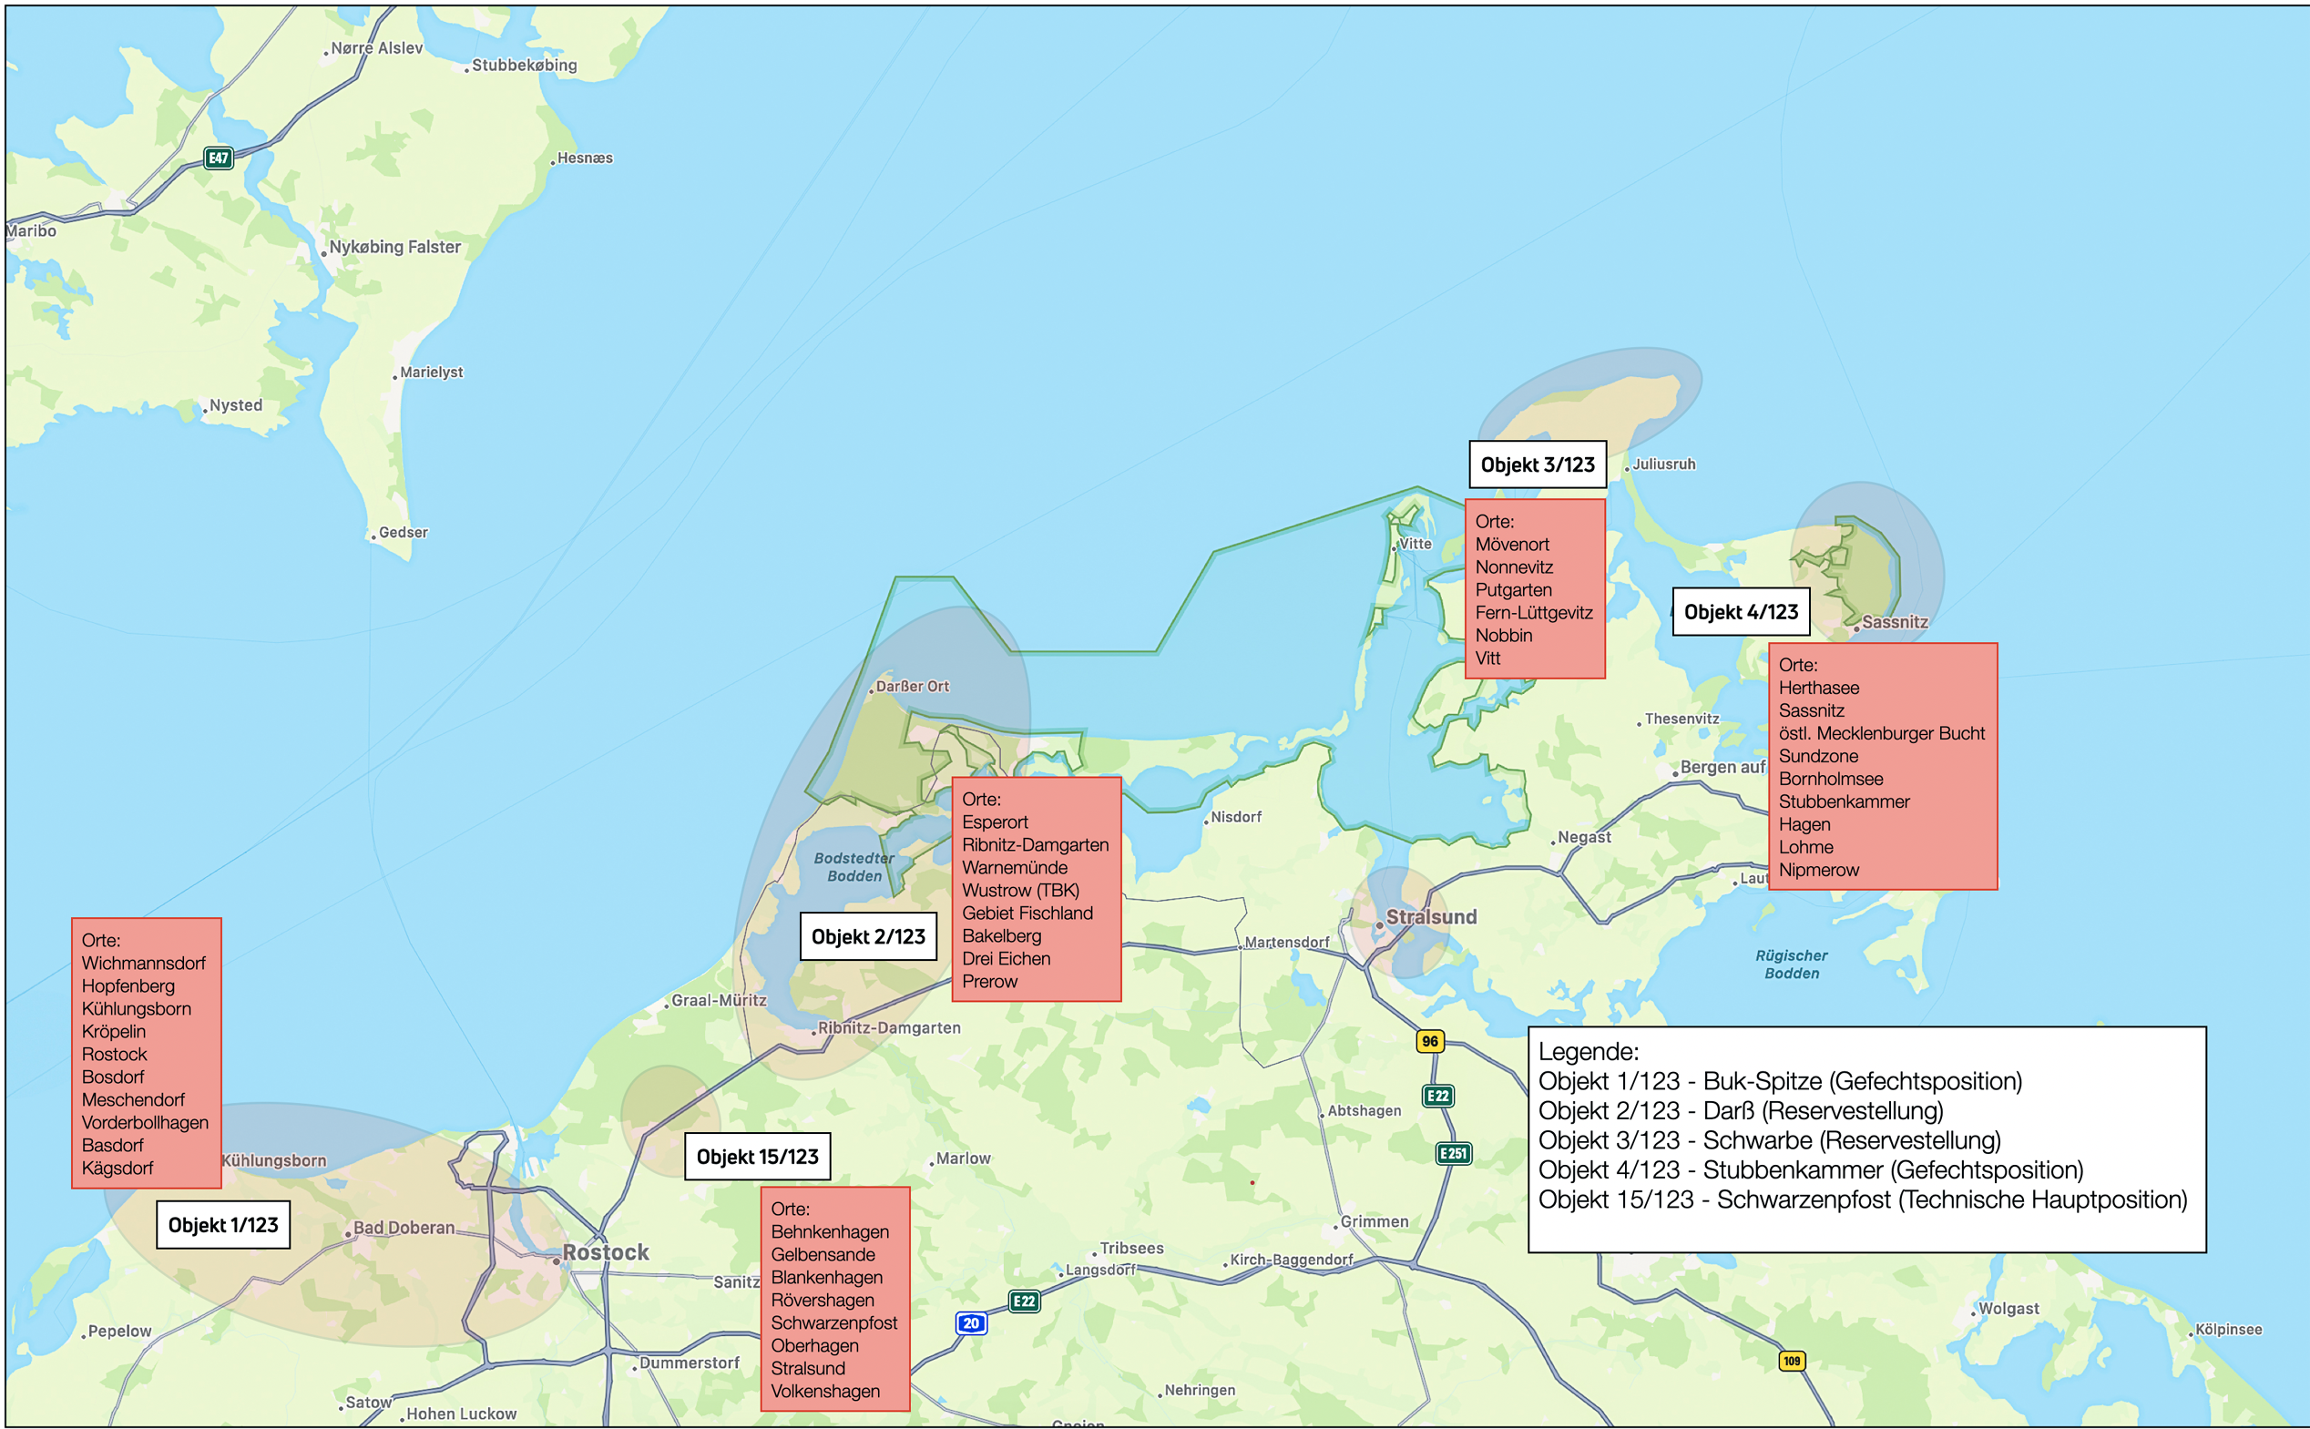2310x1429 pixels.
Task: Click the E22 shield near Stralsund
Action: tap(1437, 1097)
